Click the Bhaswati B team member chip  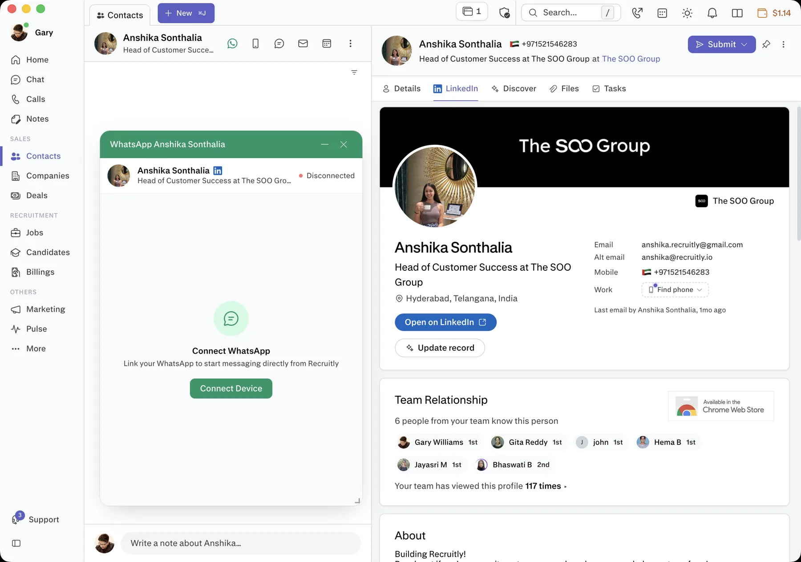point(513,464)
